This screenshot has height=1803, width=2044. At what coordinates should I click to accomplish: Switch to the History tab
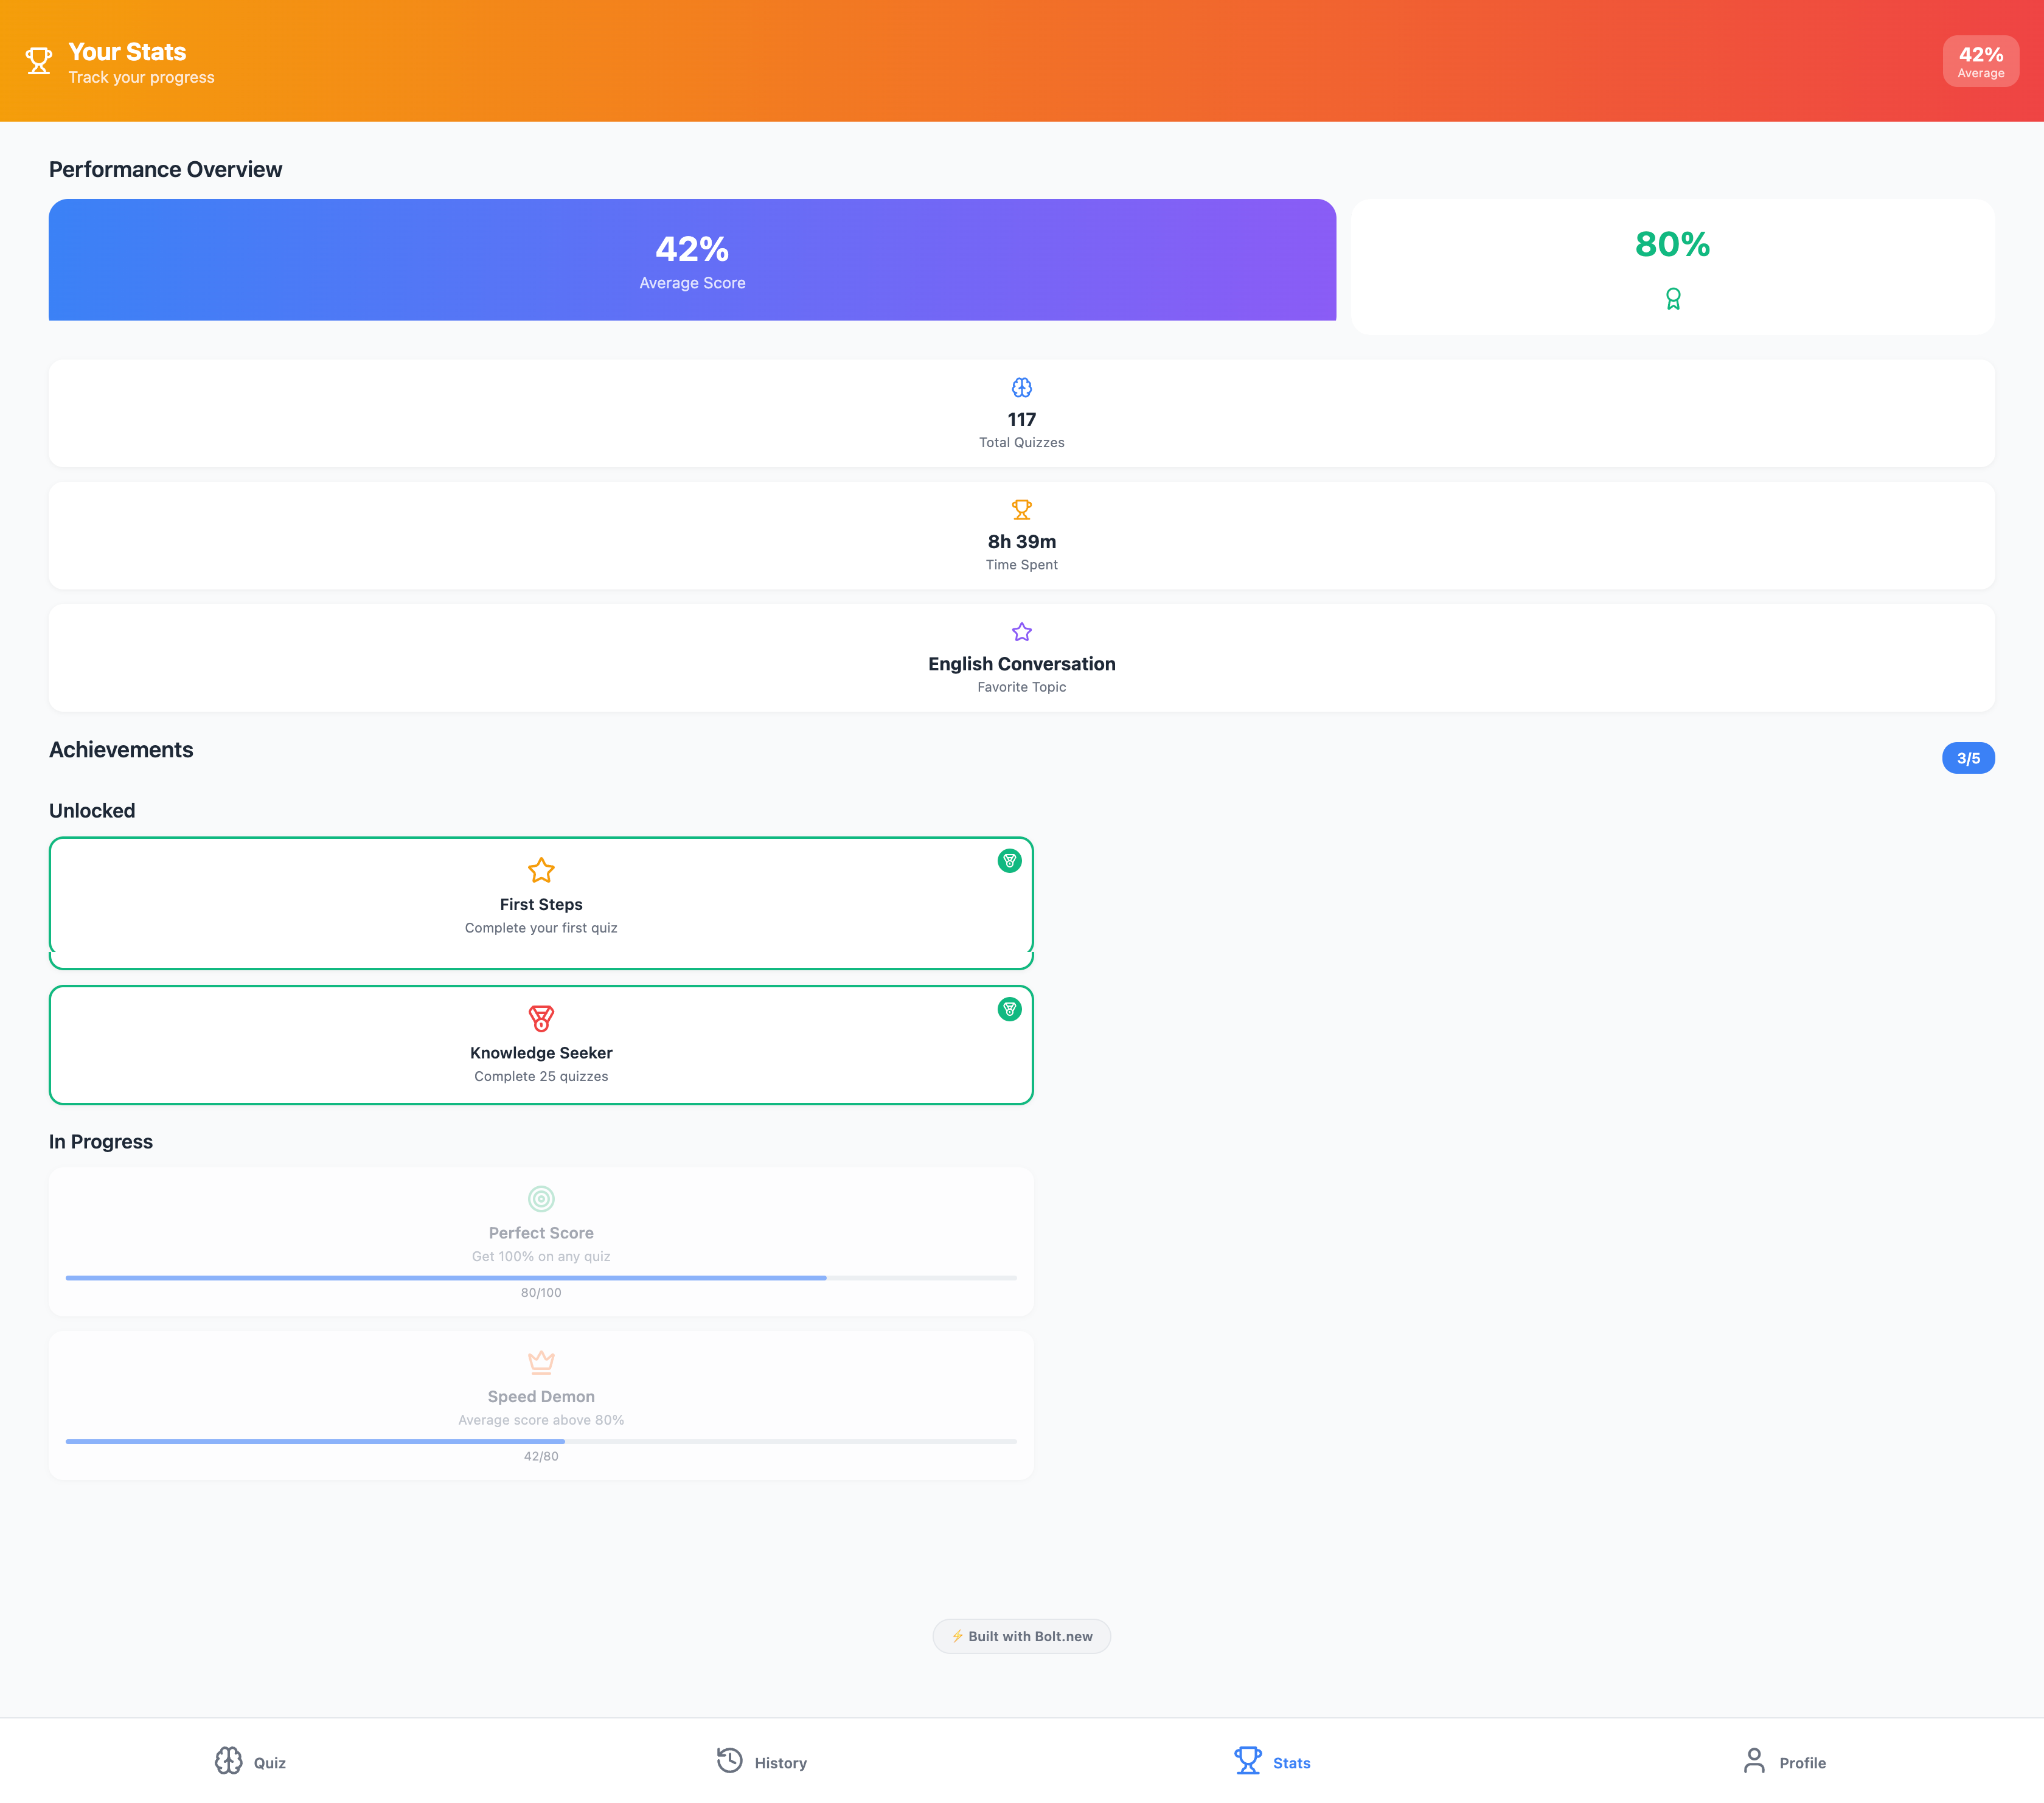761,1762
